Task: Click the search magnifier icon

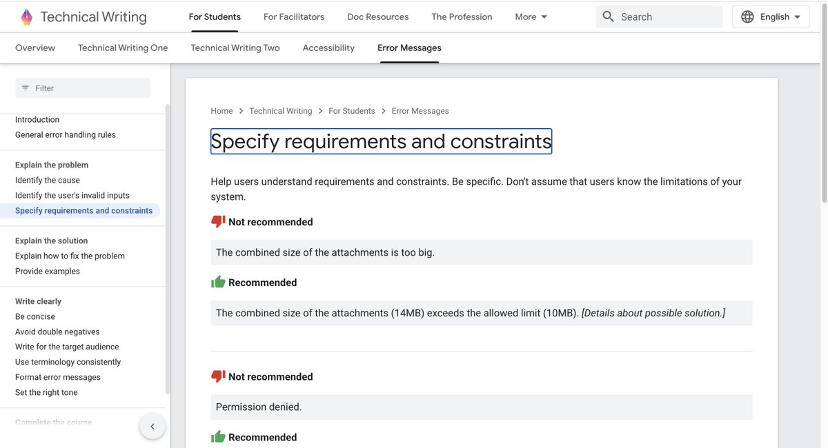Action: tap(608, 17)
